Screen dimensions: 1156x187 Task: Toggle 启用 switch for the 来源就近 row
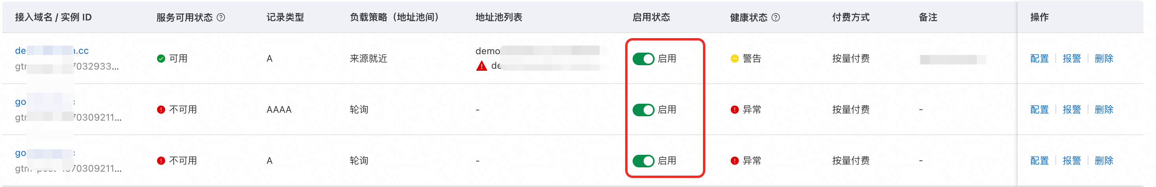(643, 59)
